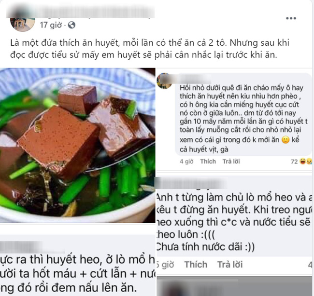314x296 pixels.
Task: Click the 72 reactions count
Action: pyautogui.click(x=294, y=161)
